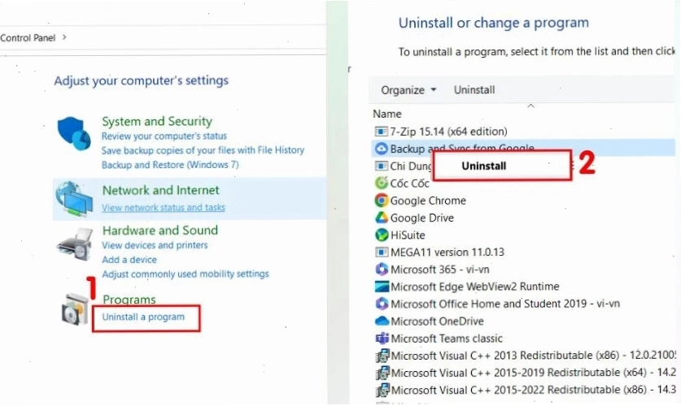The height and width of the screenshot is (406, 681).
Task: Click the Add a device link
Action: [x=129, y=260]
